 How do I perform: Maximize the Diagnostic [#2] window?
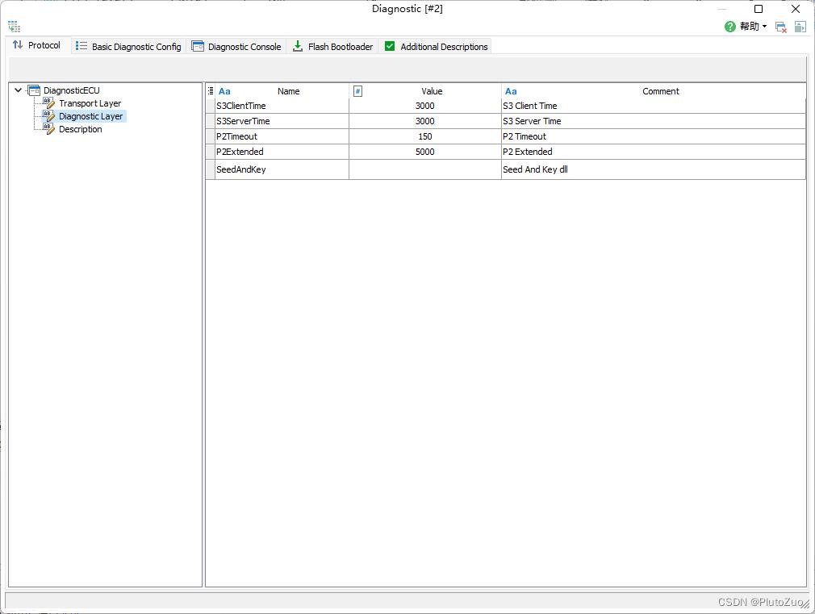click(759, 9)
